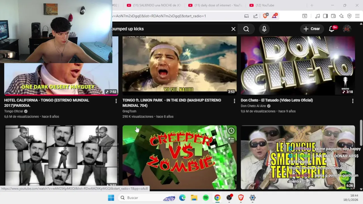Open Spotify from the taskbar
Image resolution: width=363 pixels, height=204 pixels.
click(x=206, y=198)
